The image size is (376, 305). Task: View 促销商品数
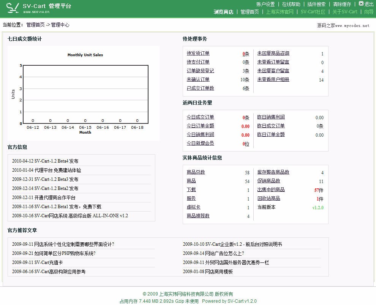coord(269,181)
